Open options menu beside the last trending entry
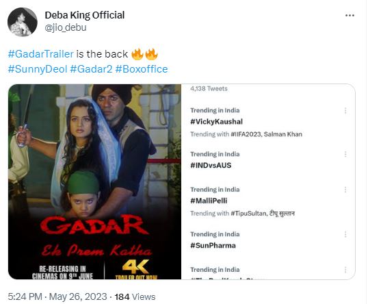The image size is (368, 304). click(x=345, y=270)
